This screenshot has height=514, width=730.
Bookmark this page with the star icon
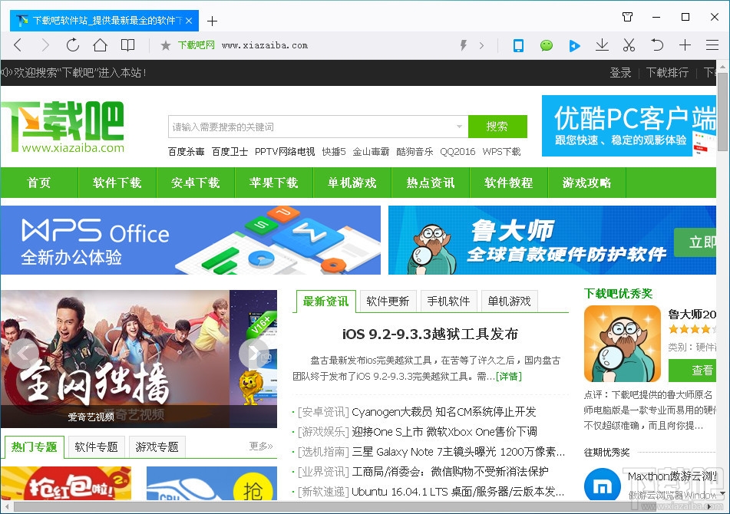[x=165, y=45]
